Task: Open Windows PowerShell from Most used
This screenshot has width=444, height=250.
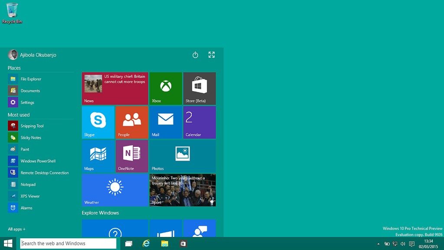Action: point(41,161)
